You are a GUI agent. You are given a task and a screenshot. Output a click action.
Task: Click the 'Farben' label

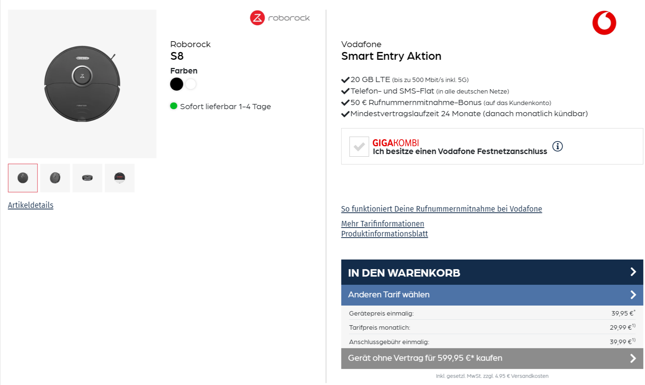tap(184, 71)
